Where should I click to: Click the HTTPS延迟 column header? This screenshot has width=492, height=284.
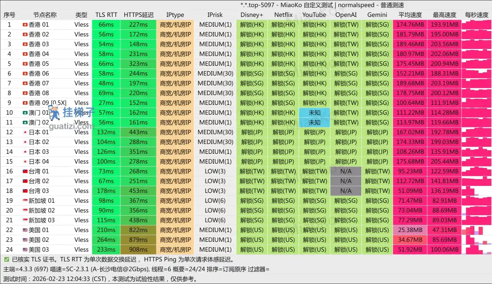(138, 15)
